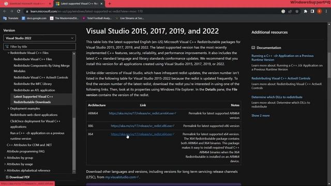Image resolution: width=331 pixels, height=186 pixels.
Task: Click the Filter by title field
Action: [x=39, y=47]
